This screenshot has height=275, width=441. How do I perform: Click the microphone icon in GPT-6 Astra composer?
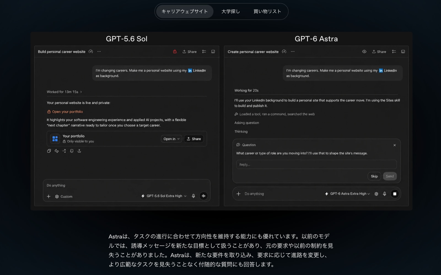click(384, 194)
